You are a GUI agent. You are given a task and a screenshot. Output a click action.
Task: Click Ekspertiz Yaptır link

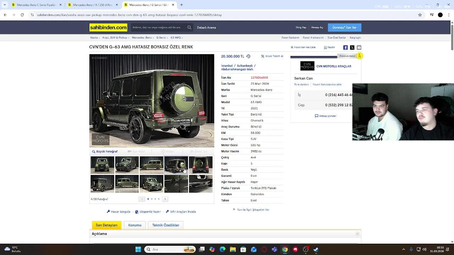pyautogui.click(x=148, y=212)
